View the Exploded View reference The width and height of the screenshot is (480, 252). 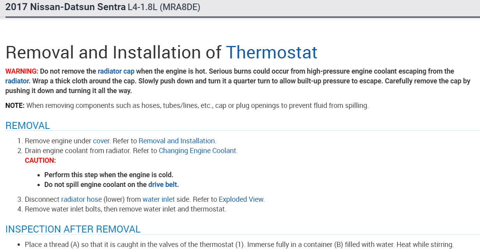click(x=241, y=199)
